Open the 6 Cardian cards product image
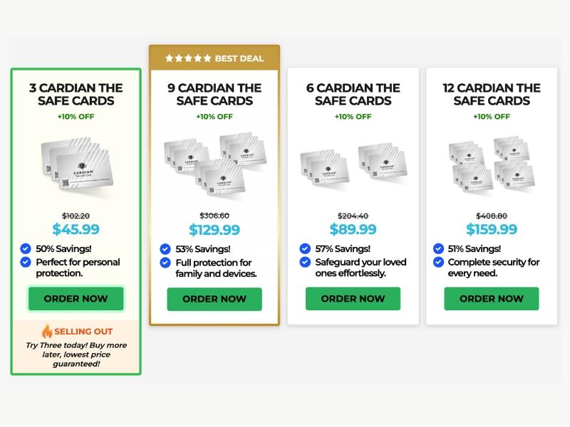Image resolution: width=570 pixels, height=427 pixels. (x=353, y=164)
